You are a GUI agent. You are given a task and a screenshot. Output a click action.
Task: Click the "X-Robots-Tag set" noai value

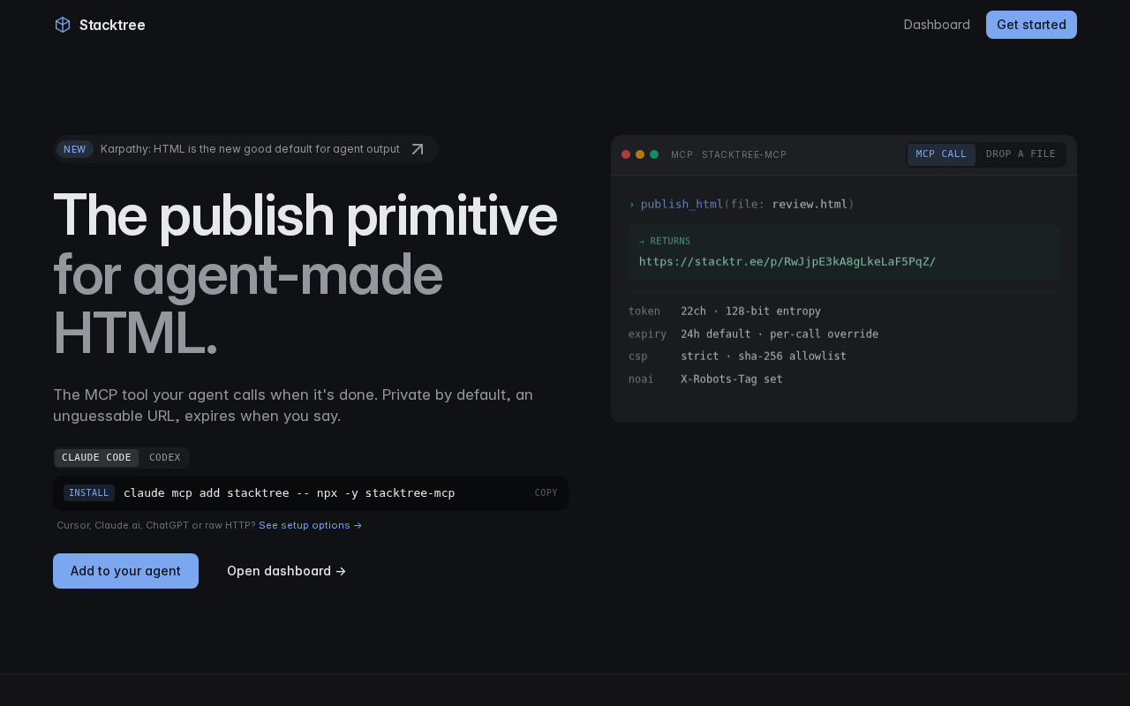[x=732, y=379]
